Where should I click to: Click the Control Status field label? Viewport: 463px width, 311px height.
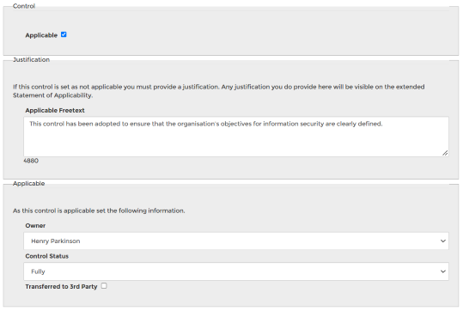(x=47, y=256)
